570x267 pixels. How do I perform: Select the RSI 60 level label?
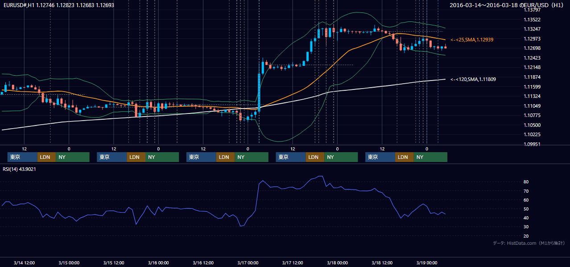coord(526,200)
